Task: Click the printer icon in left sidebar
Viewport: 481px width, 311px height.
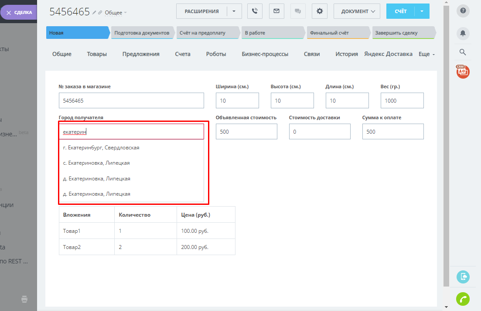Action: tap(25, 299)
